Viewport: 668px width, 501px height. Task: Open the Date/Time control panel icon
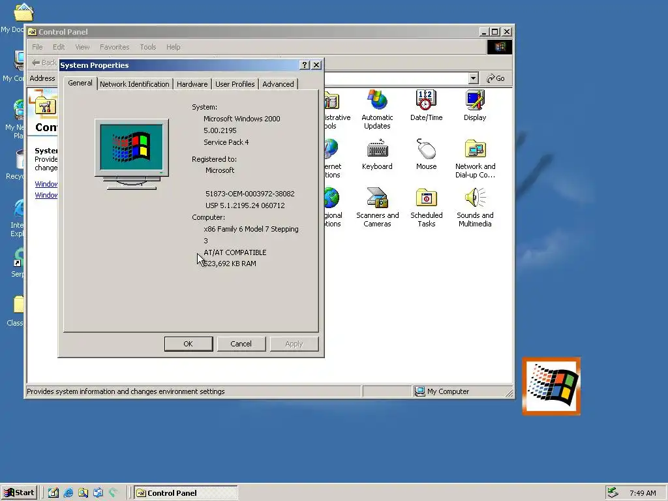[x=426, y=106]
